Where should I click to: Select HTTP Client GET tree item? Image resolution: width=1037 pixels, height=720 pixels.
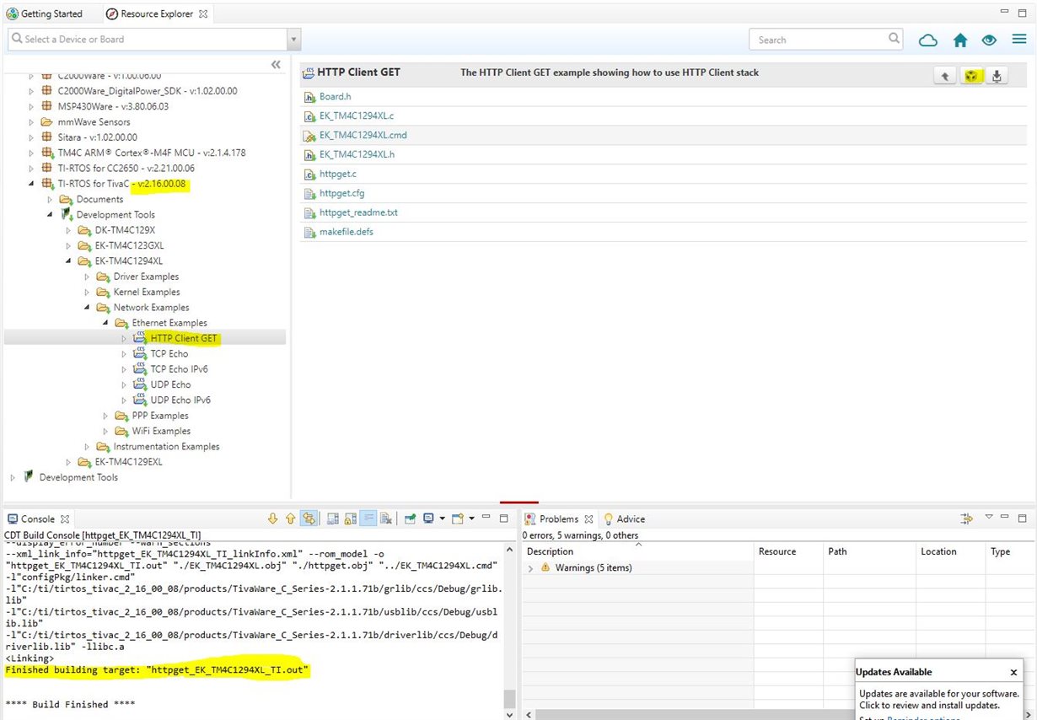pyautogui.click(x=184, y=338)
